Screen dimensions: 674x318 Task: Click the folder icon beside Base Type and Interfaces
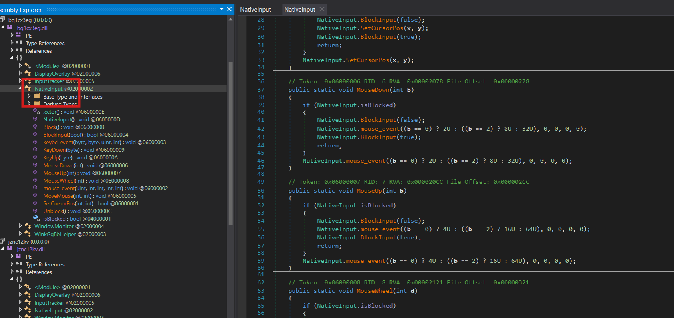pyautogui.click(x=37, y=96)
